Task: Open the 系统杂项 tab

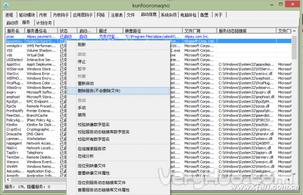Action: [169, 15]
